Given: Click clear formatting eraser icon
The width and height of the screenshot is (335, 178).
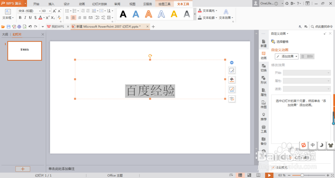Looking at the screenshot, I should pos(59,18).
